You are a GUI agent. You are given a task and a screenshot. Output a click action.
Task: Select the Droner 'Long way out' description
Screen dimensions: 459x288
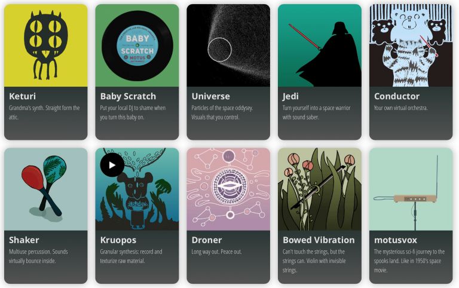point(216,252)
